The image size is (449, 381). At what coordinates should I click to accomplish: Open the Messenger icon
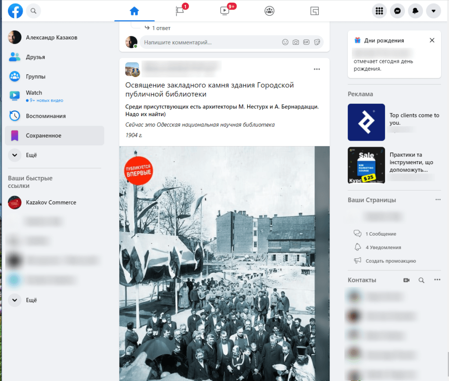[x=397, y=11]
